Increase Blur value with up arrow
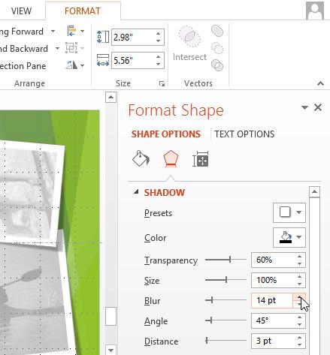The height and width of the screenshot is (355, 330). [x=299, y=297]
